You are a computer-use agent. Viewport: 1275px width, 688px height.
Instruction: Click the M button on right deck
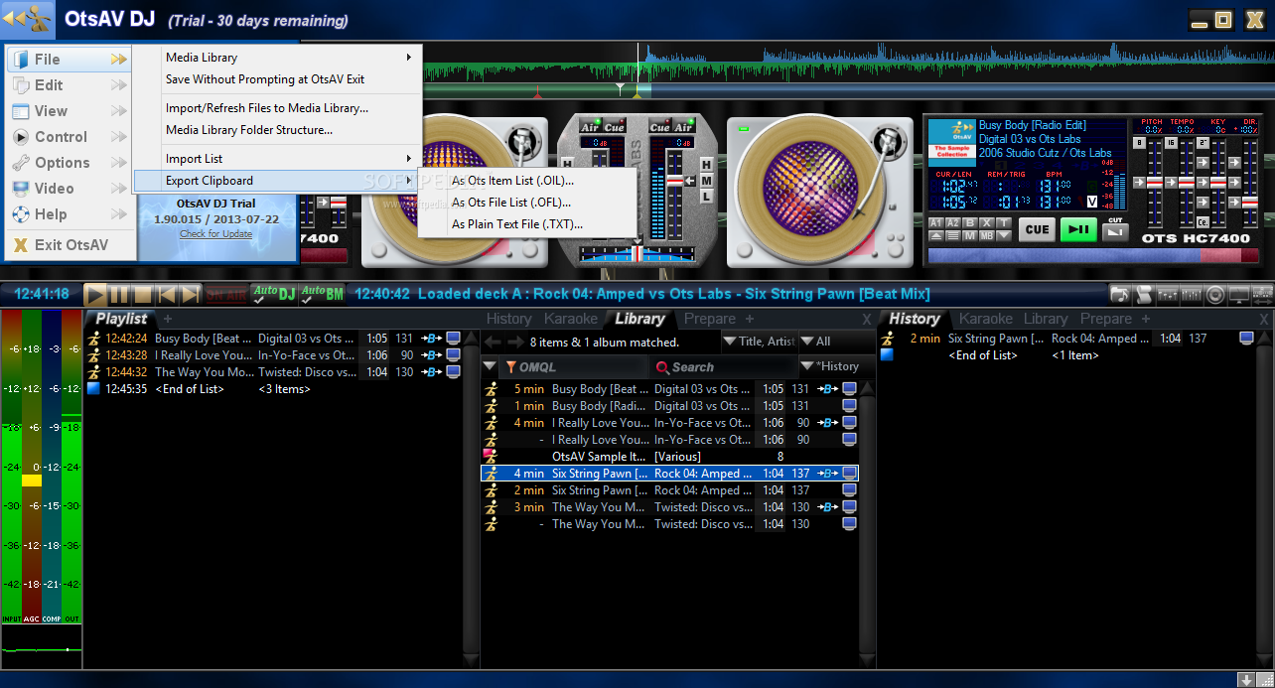(x=970, y=236)
